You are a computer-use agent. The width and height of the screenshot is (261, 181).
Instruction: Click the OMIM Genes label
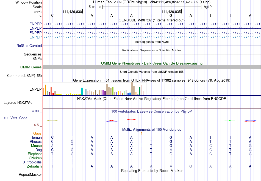[x=31, y=67]
